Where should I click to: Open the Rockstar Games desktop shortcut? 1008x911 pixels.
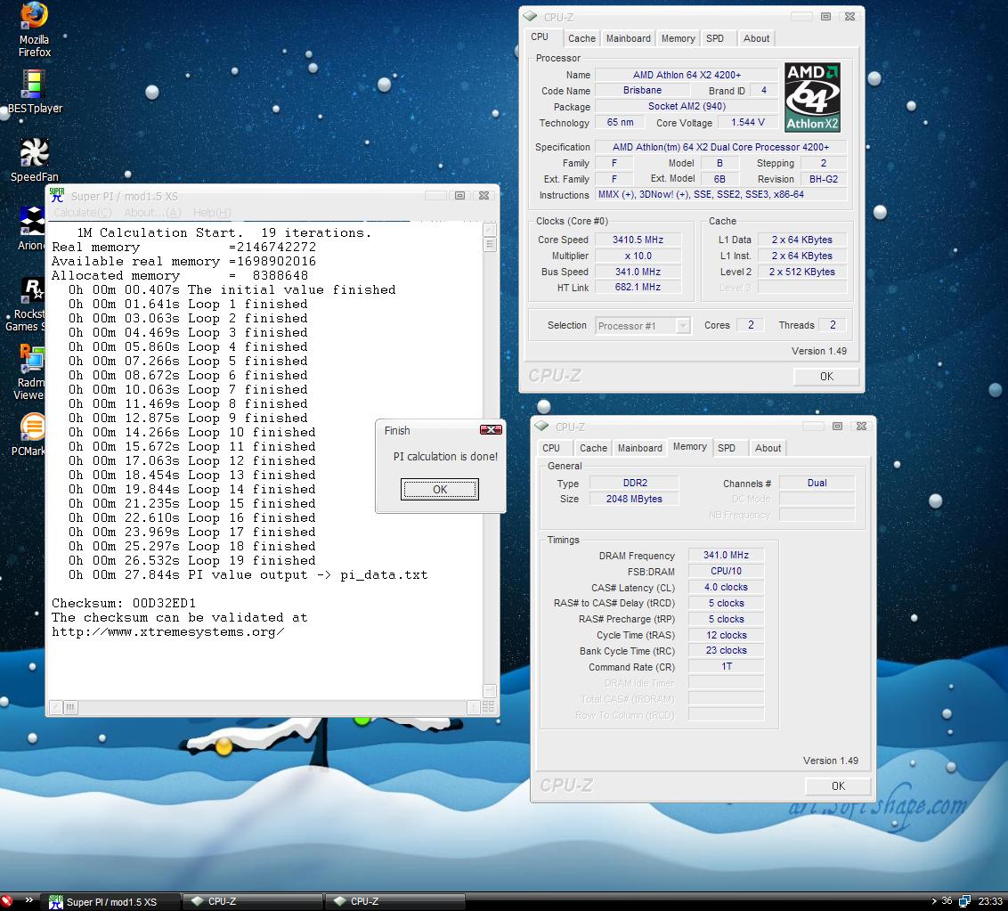[33, 290]
